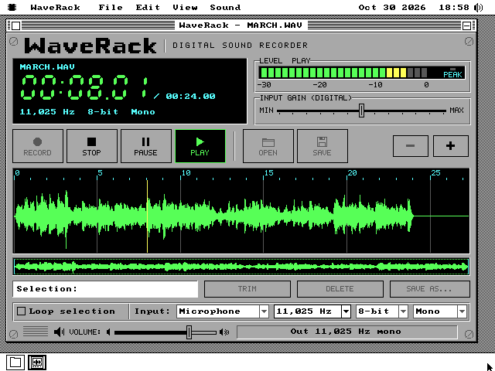Open the 8-bit depth dropdown

[381, 311]
